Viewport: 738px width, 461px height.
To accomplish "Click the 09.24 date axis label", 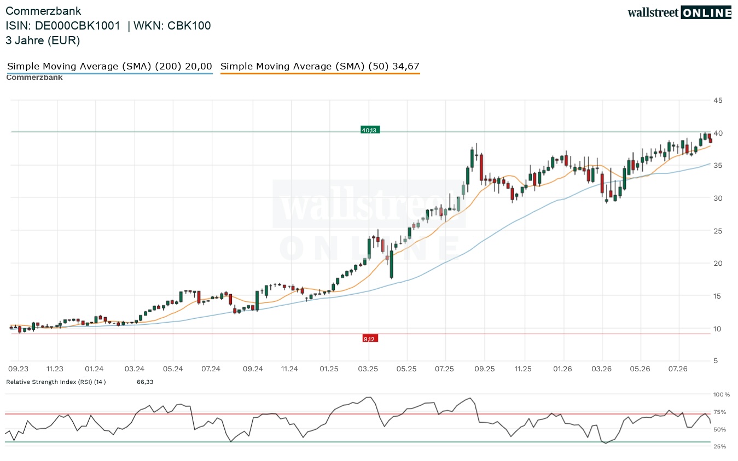I will (252, 369).
